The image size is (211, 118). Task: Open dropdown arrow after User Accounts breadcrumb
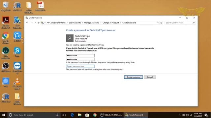click(82, 23)
